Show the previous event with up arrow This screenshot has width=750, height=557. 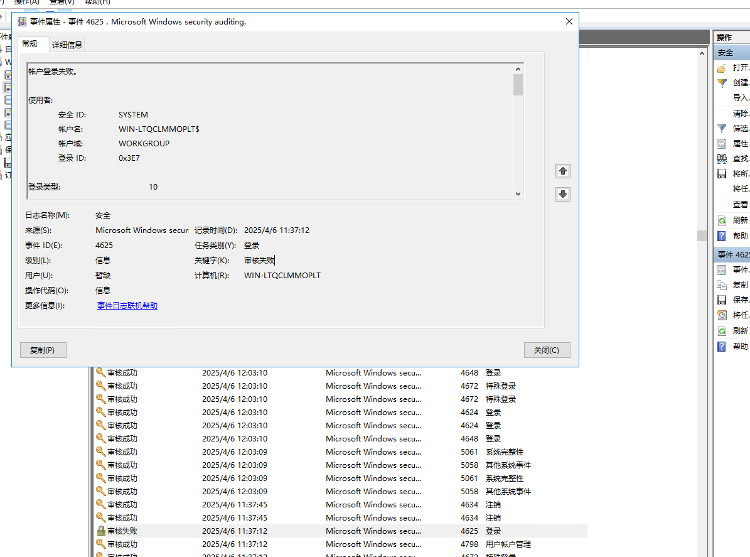tap(563, 171)
